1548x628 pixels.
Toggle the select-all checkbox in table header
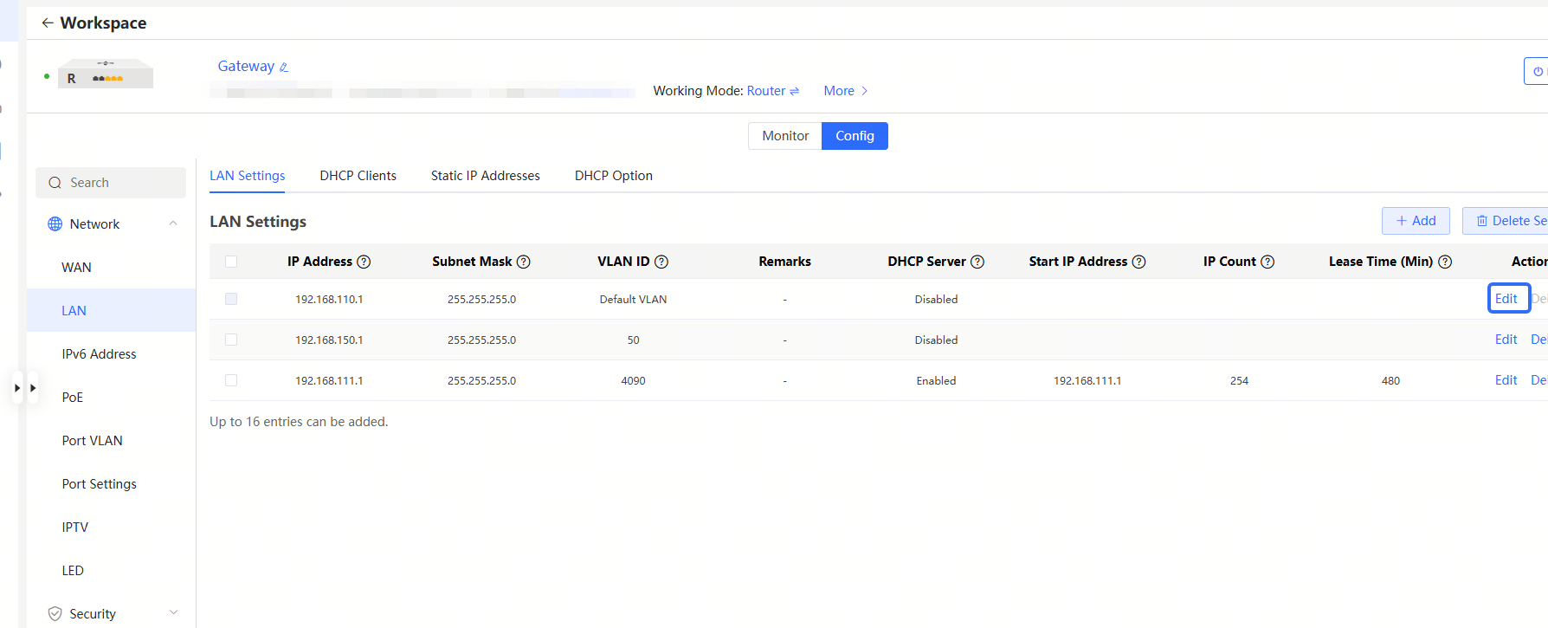click(231, 262)
